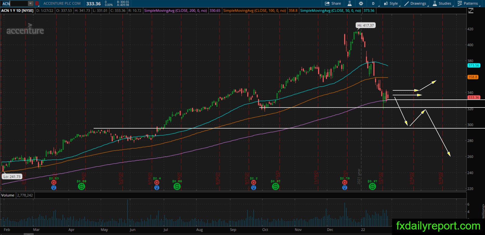
Task: Click the blue lightbulb icon under $2.03
Action: point(54,187)
